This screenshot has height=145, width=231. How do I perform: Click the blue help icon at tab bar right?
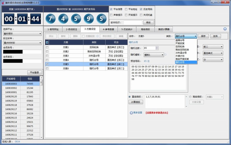point(225,29)
